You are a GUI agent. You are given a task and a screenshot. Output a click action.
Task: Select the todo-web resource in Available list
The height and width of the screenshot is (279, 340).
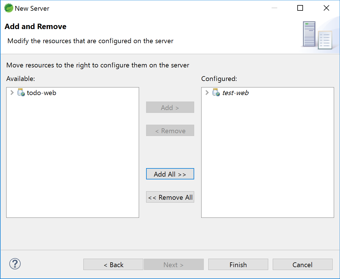coord(42,93)
